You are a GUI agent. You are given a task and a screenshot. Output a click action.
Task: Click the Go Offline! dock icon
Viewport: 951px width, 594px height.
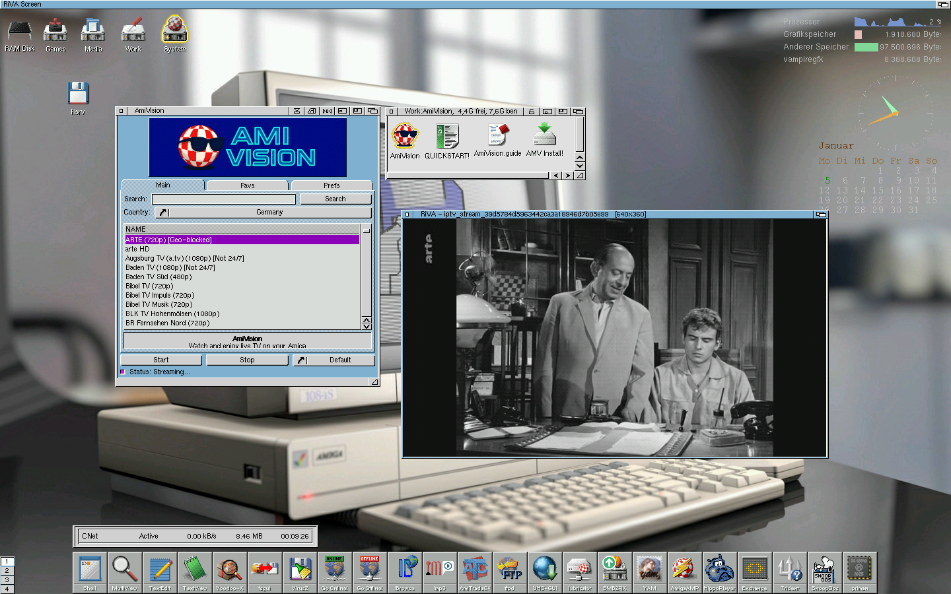point(370,572)
